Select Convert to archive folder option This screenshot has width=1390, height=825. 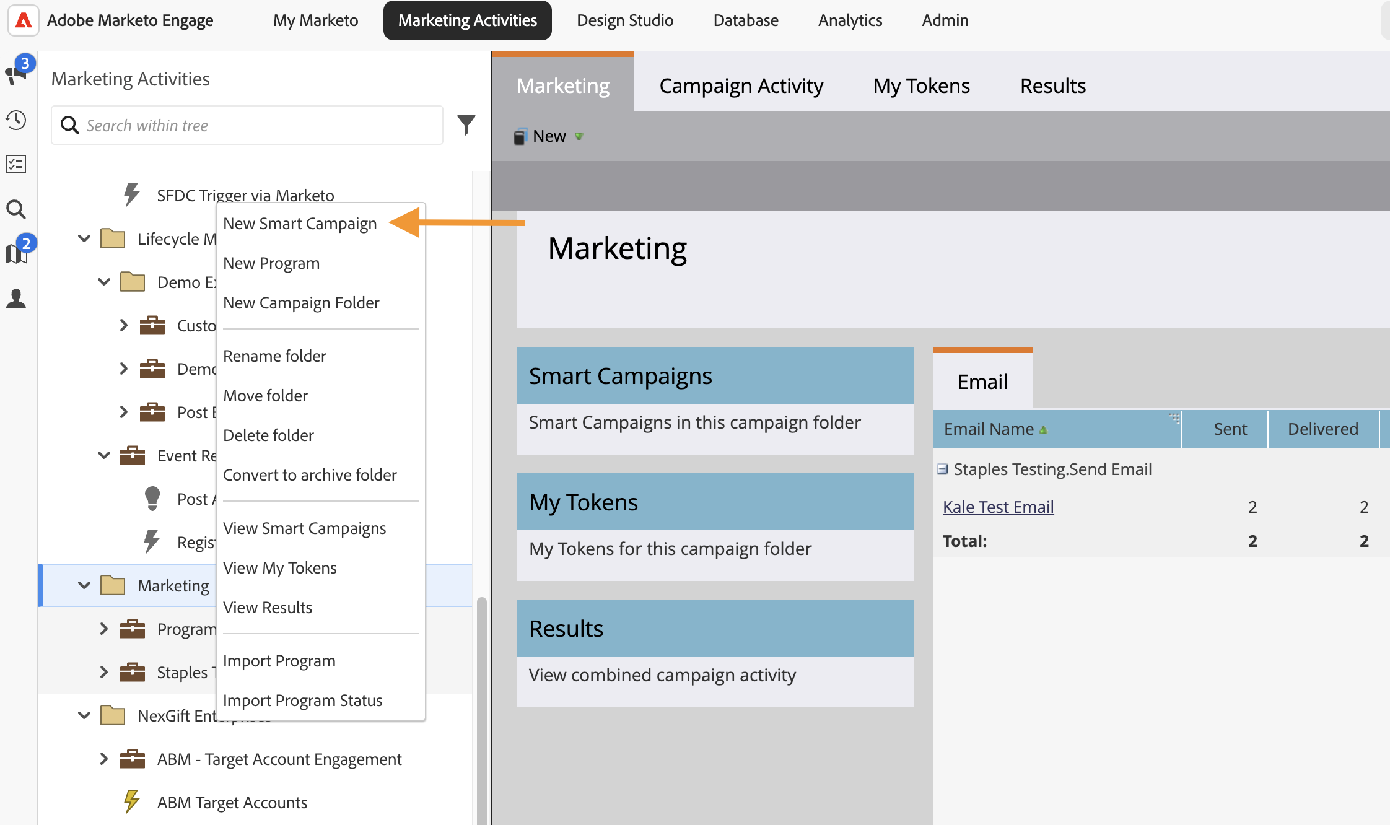click(310, 475)
